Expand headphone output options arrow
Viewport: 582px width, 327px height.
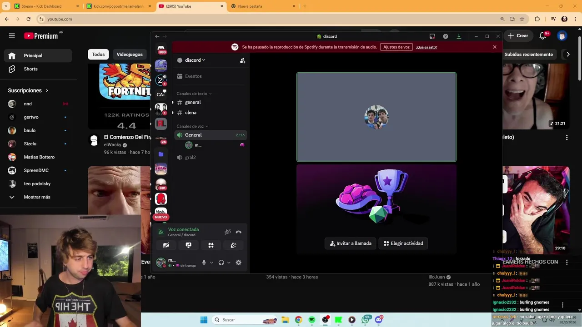(x=229, y=263)
